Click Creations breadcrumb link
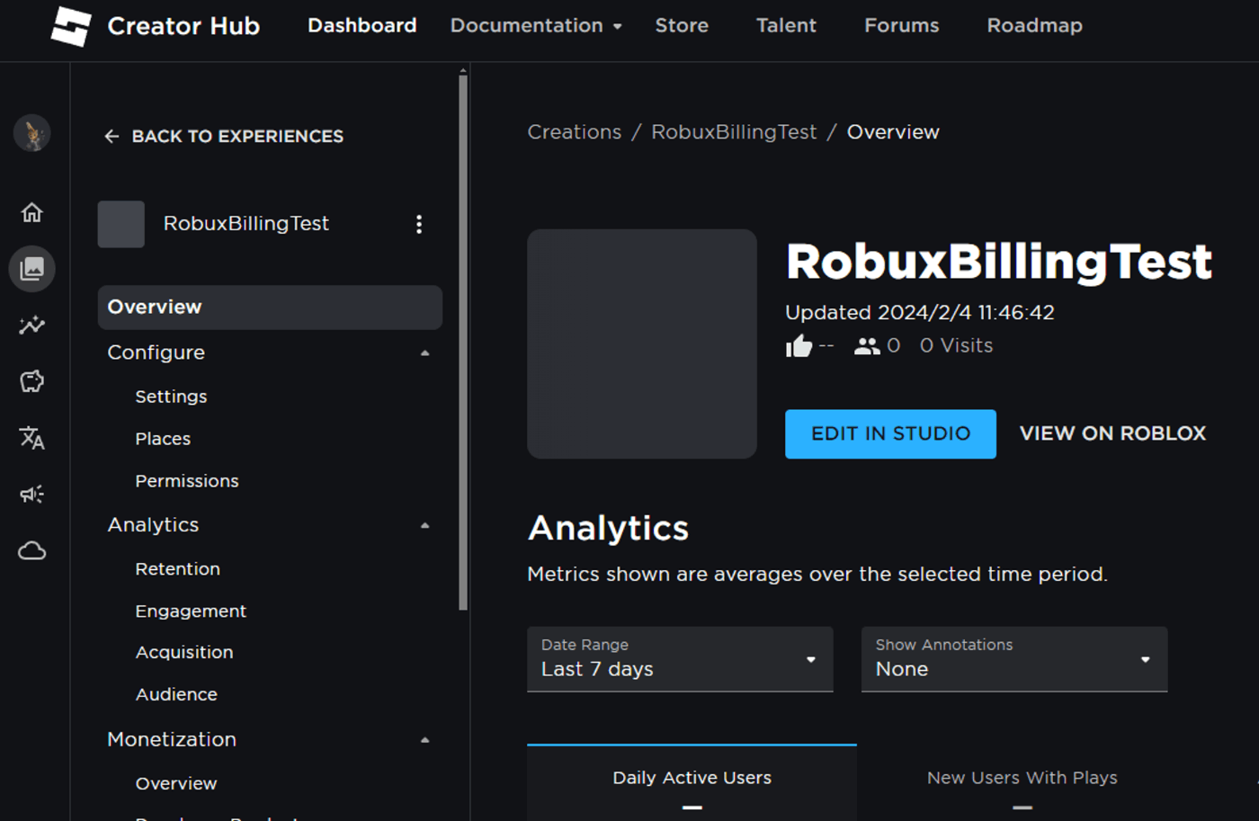This screenshot has height=821, width=1259. [x=575, y=132]
